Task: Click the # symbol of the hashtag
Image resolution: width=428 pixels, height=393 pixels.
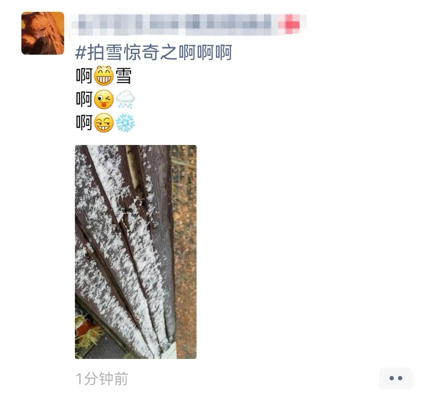Action: pyautogui.click(x=80, y=53)
